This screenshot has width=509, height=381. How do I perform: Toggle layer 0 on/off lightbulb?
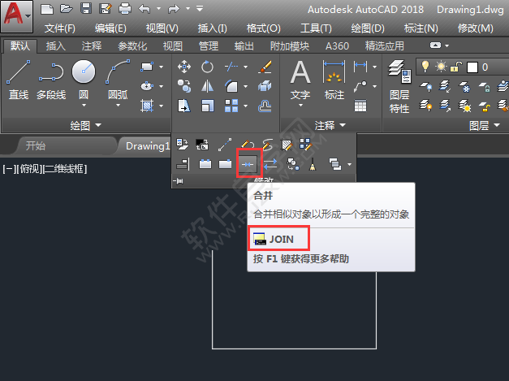[425, 67]
